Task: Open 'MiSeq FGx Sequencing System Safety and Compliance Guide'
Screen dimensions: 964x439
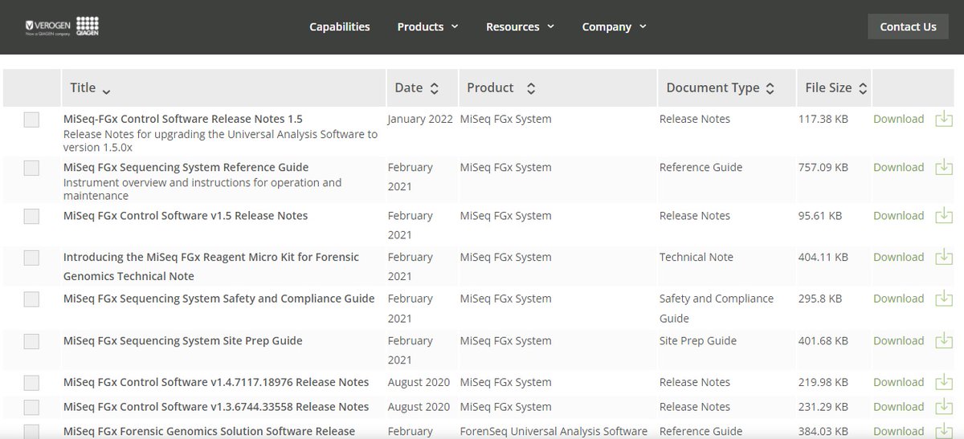Action: point(219,298)
